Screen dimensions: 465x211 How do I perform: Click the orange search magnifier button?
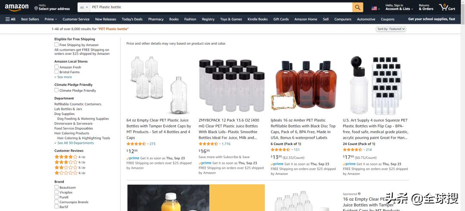(x=358, y=7)
